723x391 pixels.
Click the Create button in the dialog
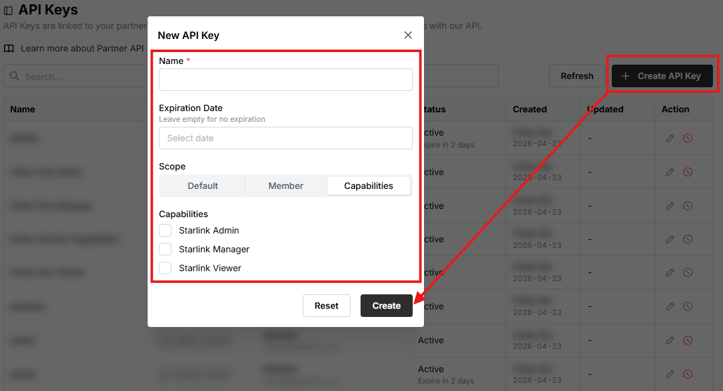coord(386,306)
